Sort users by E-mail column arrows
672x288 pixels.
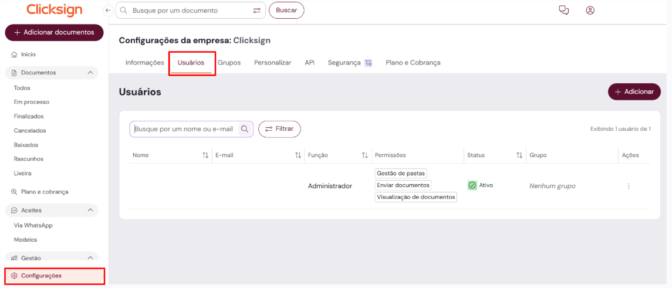298,155
